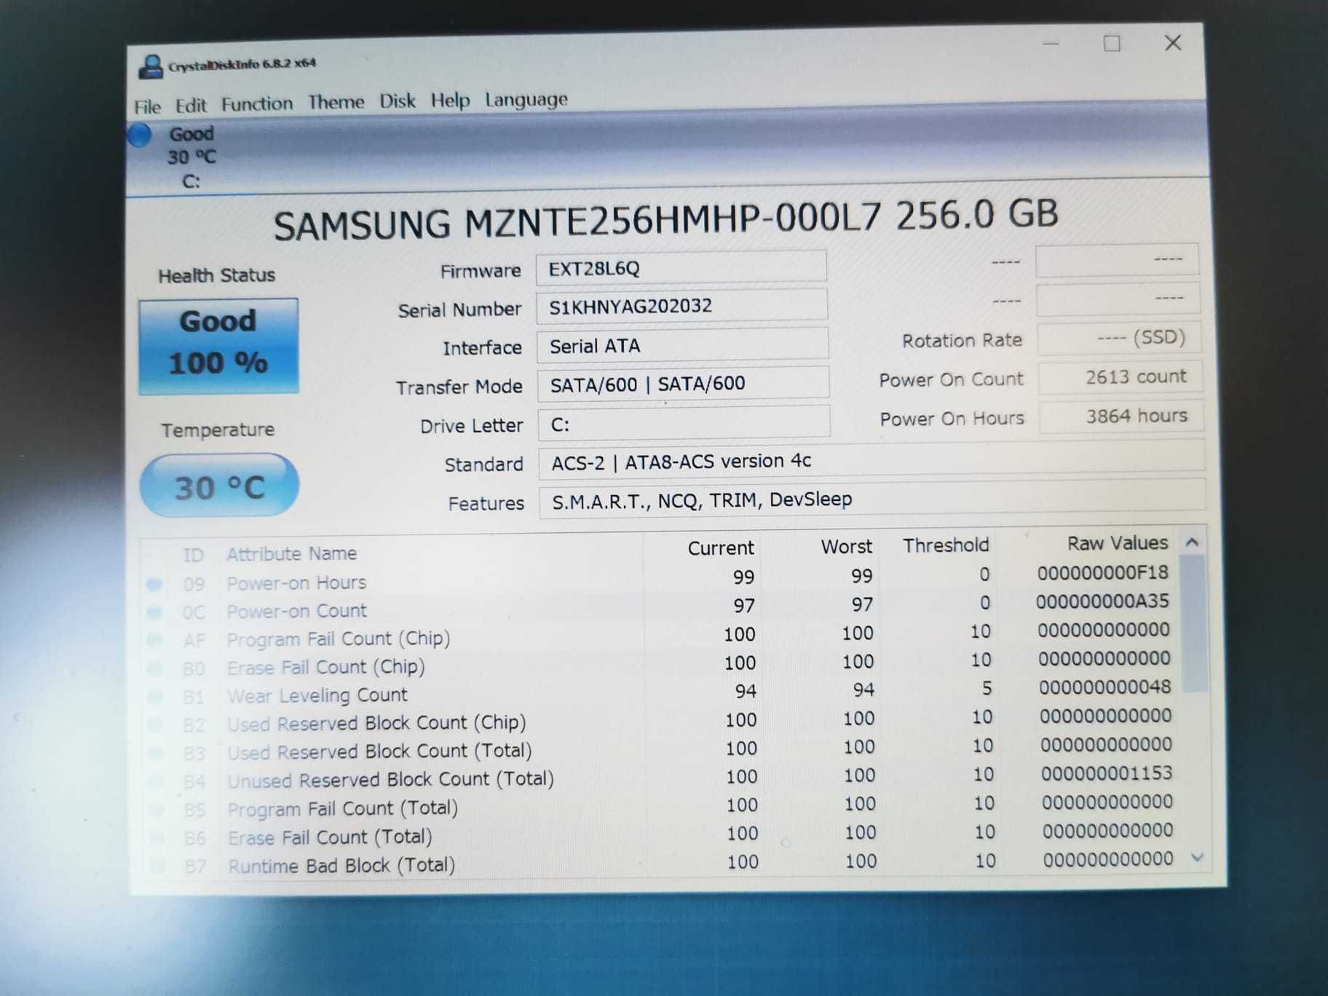Select the Power-on Count attribute row
Viewport: 1328px width, 996px height.
(x=659, y=606)
